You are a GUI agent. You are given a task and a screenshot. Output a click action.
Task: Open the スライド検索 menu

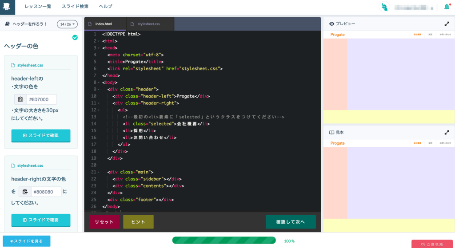tap(75, 6)
